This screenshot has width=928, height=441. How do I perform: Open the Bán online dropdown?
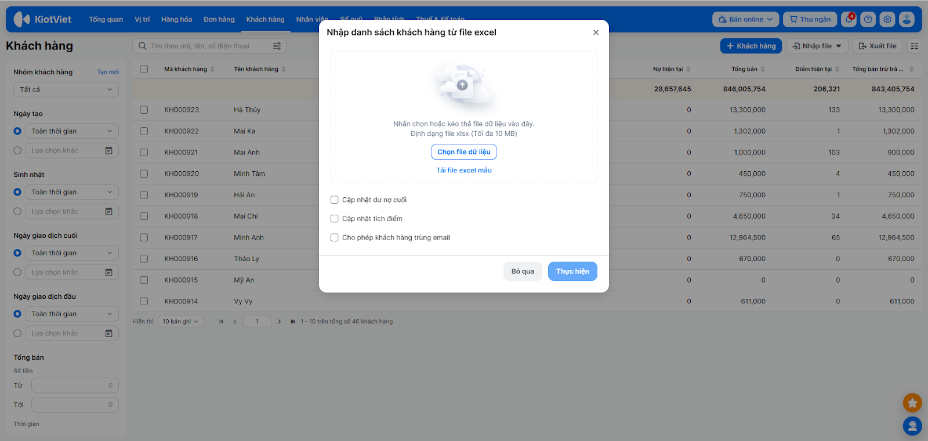point(745,19)
